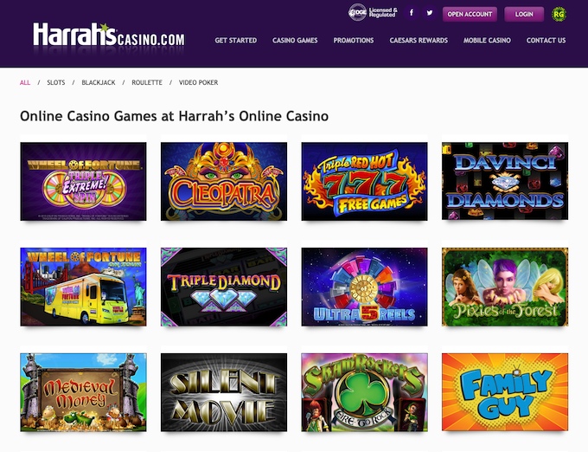Image resolution: width=588 pixels, height=452 pixels.
Task: Click the Facebook icon in header
Action: [412, 13]
